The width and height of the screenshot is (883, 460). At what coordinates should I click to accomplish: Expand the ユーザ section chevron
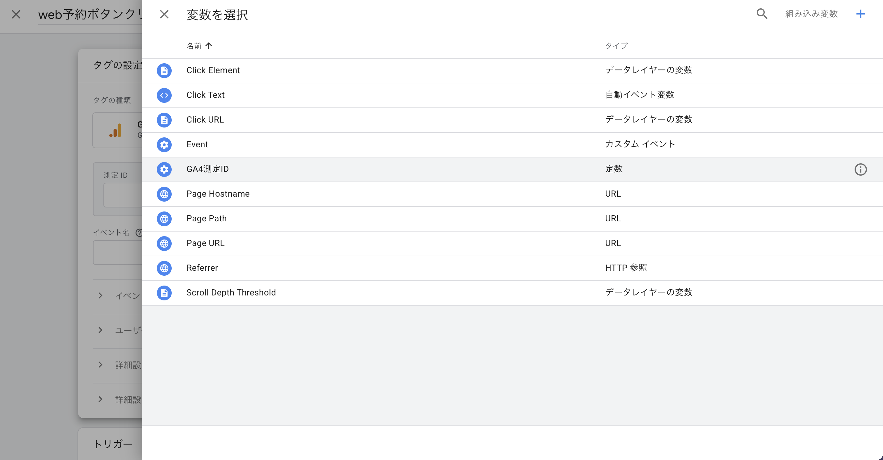pos(100,330)
